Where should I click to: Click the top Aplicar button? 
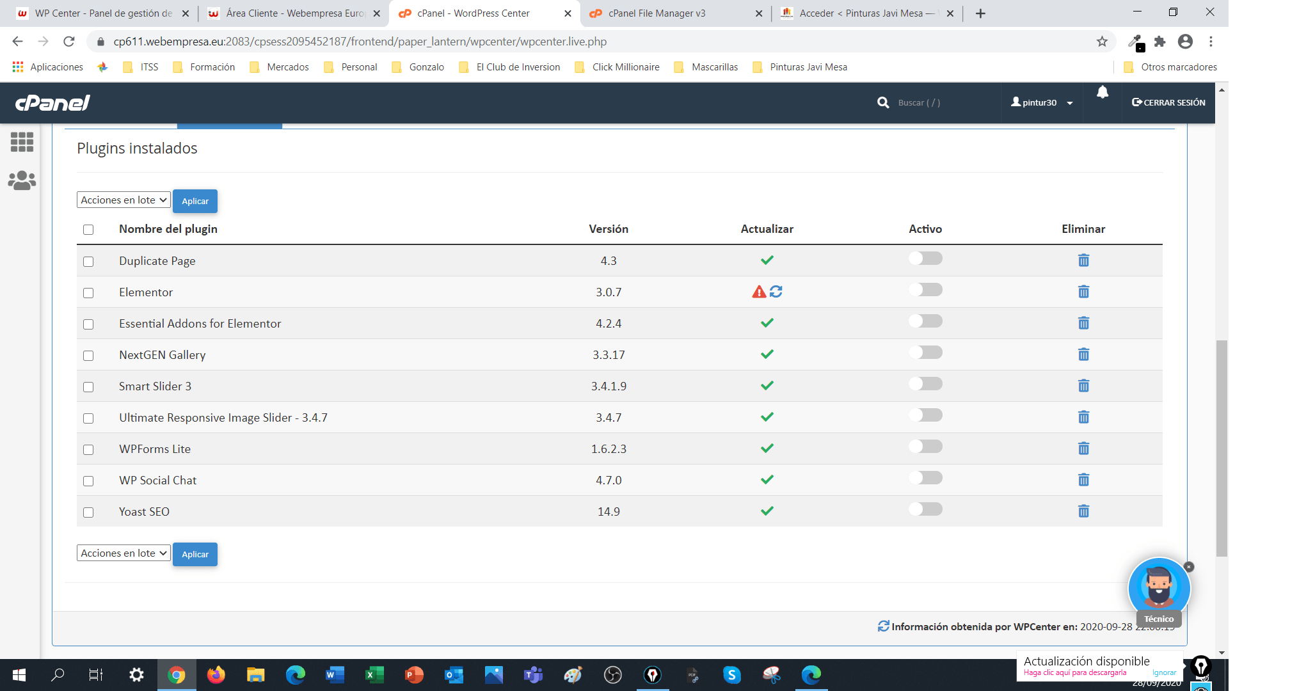tap(195, 201)
